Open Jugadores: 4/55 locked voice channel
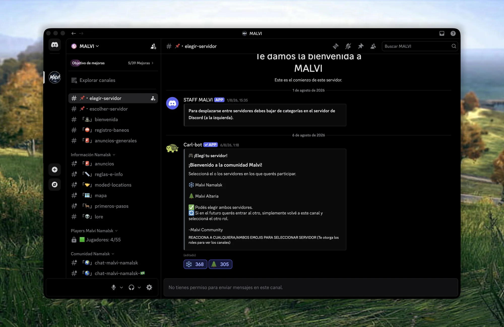Image resolution: width=504 pixels, height=327 pixels. point(113,240)
